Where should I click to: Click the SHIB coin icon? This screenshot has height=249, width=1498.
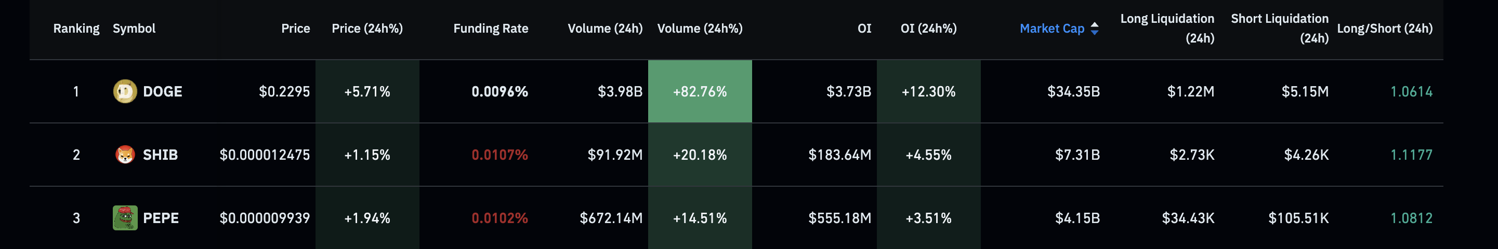pyautogui.click(x=124, y=155)
